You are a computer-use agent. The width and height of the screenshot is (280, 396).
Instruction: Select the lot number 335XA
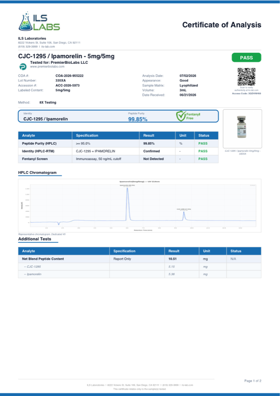pos(61,81)
